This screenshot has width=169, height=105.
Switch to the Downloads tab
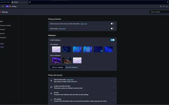pyautogui.click(x=5, y=2)
